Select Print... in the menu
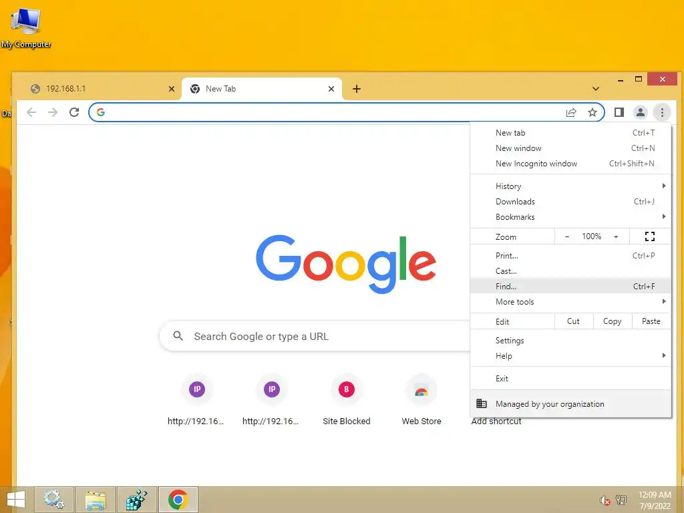This screenshot has width=684, height=513. [570, 256]
